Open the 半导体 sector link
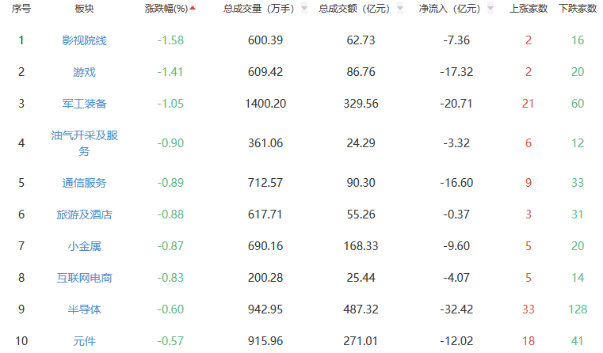Image resolution: width=603 pixels, height=353 pixels. (x=84, y=309)
